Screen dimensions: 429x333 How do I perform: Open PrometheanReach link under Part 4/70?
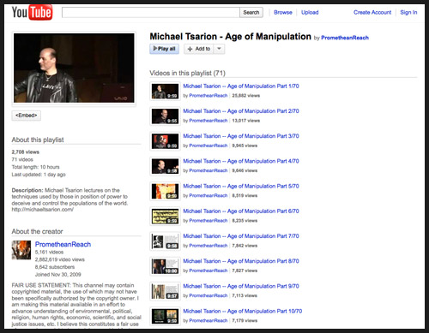(208, 170)
